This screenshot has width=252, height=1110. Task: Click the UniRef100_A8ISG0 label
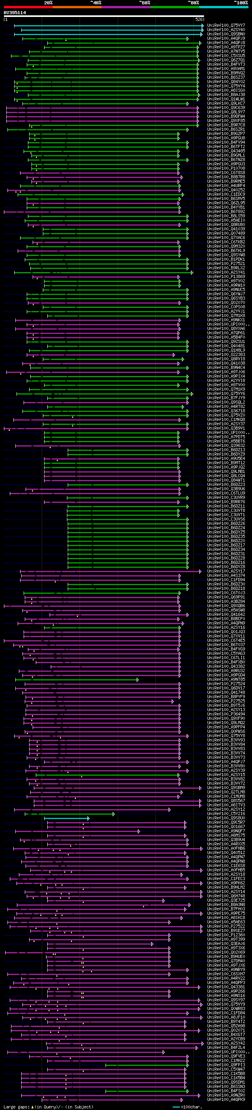point(226,90)
